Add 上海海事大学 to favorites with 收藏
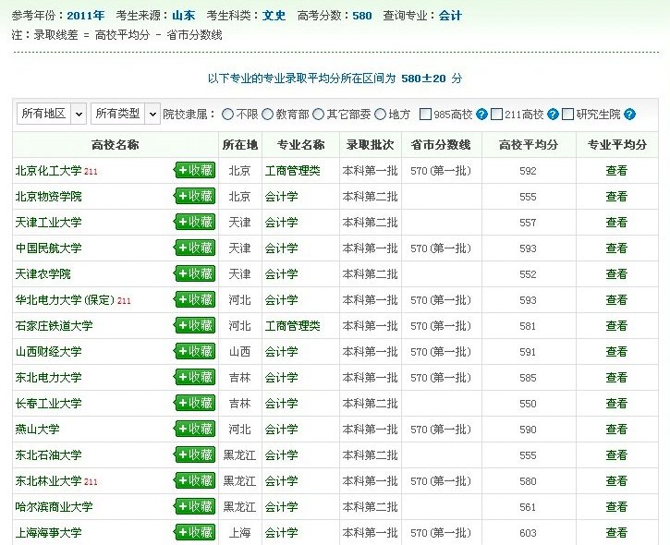The width and height of the screenshot is (670, 545). pyautogui.click(x=194, y=532)
